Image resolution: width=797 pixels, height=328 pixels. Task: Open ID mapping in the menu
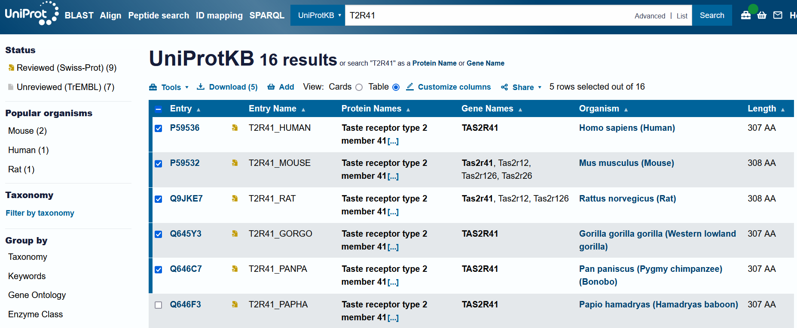(219, 15)
